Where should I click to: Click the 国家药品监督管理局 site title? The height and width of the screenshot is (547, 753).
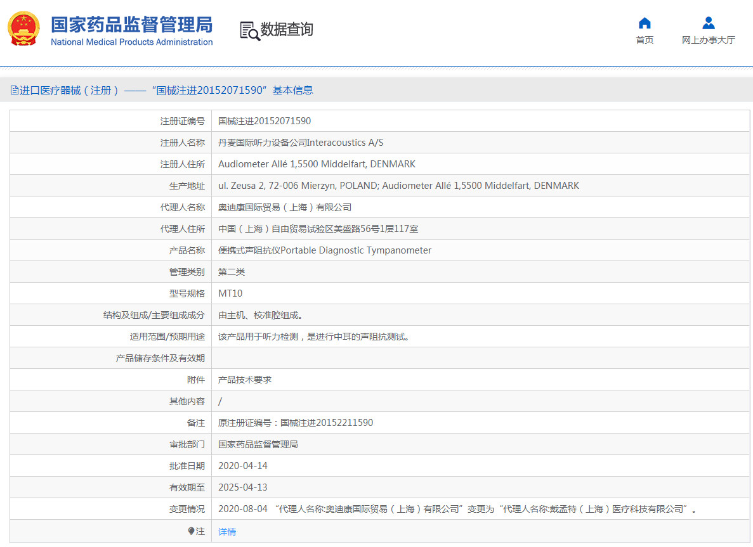[132, 24]
